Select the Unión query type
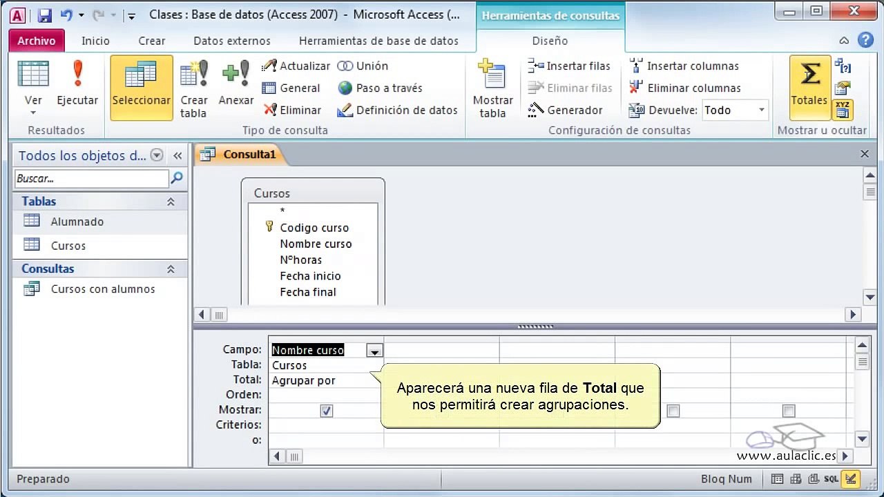Screen dimensions: 884x497 [363, 66]
